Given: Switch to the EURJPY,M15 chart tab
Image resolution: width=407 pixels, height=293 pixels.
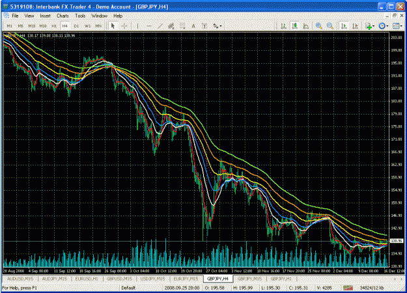Looking at the screenshot, I should 186,279.
